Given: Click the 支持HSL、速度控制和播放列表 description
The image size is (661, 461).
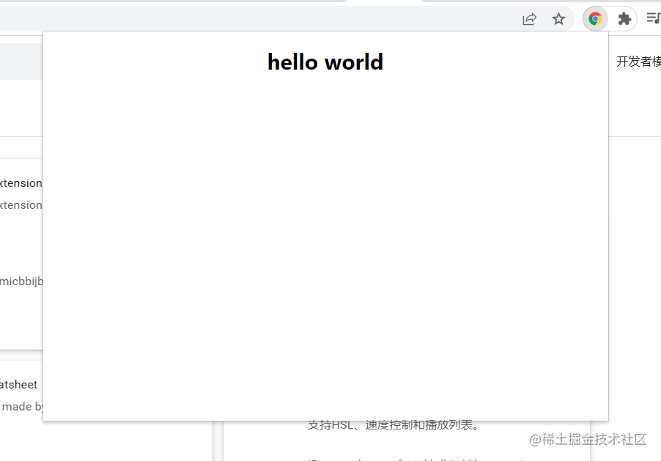Looking at the screenshot, I should point(394,425).
